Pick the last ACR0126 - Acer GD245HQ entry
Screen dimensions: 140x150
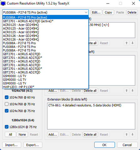coord(45,39)
